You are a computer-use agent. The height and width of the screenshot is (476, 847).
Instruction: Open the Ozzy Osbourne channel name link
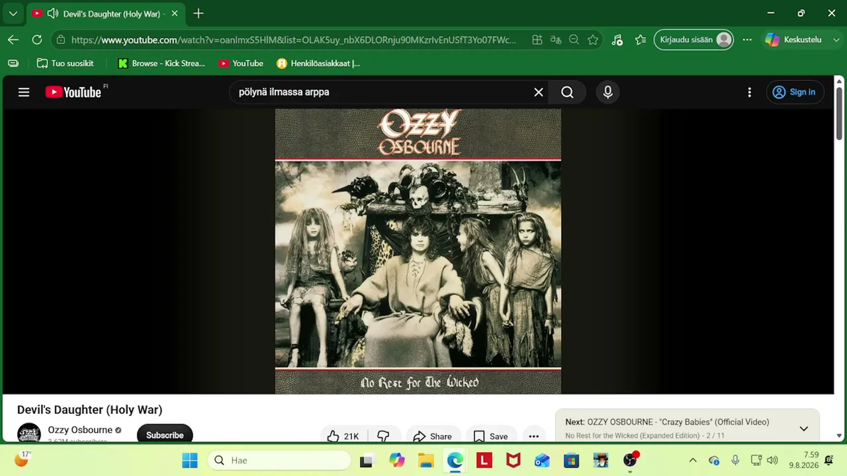pyautogui.click(x=80, y=430)
